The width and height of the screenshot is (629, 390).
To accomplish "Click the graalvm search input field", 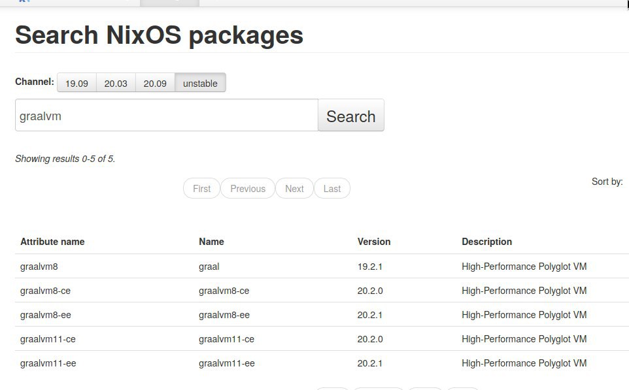I will (167, 116).
